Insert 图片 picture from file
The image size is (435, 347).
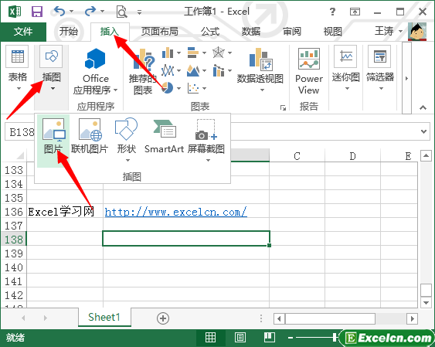tap(53, 141)
